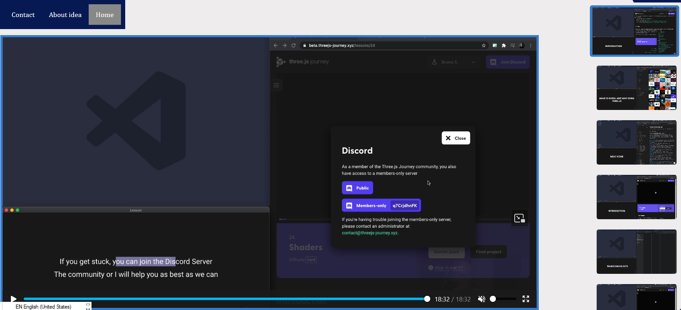This screenshot has height=310, width=681.
Task: Click the subtitle line about Discord Server
Action: pos(136,261)
